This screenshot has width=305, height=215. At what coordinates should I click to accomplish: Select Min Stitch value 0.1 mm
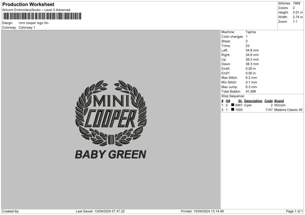[251, 82]
